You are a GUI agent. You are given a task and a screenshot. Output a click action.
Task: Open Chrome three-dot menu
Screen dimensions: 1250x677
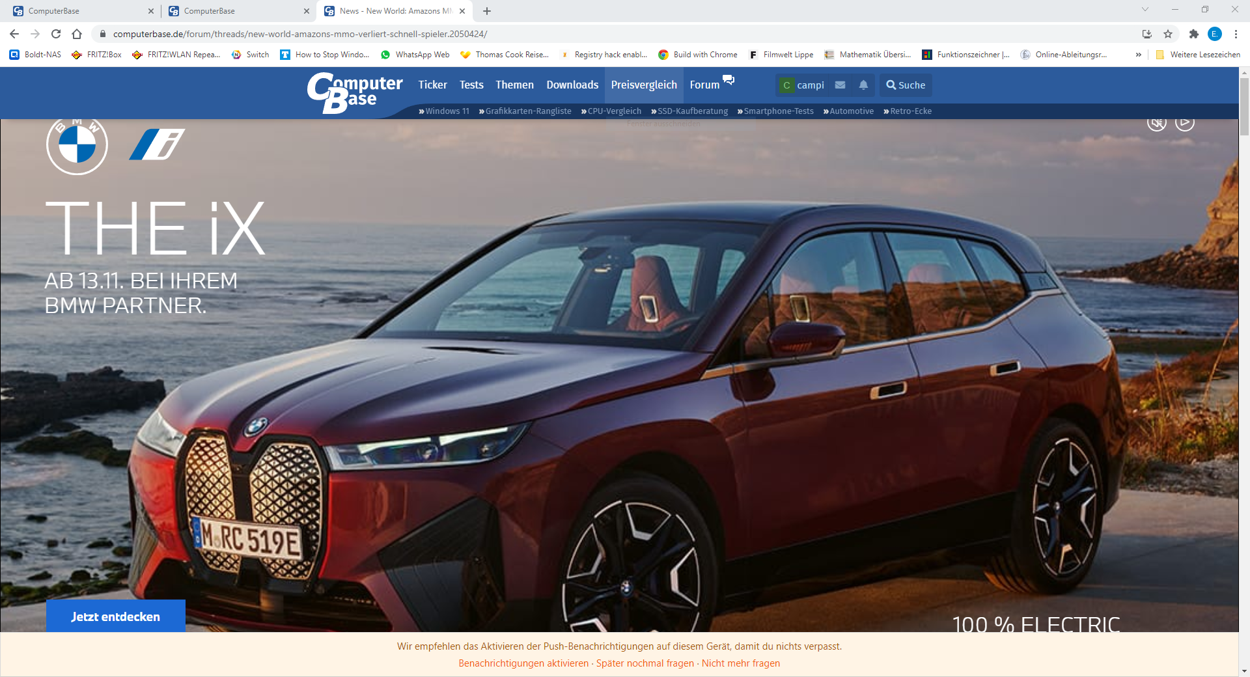[x=1236, y=34]
